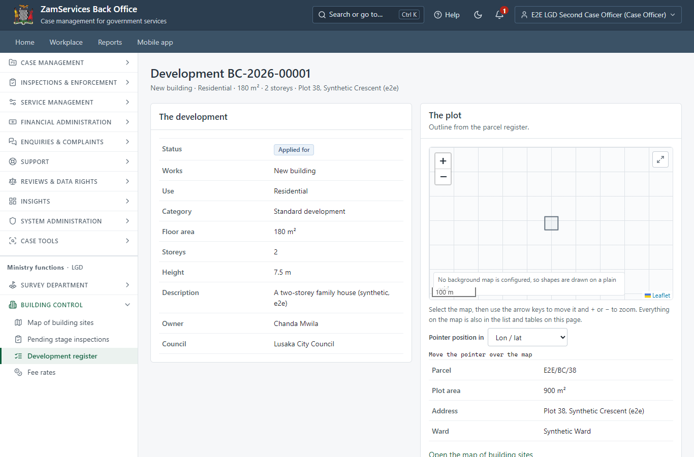Image resolution: width=694 pixels, height=457 pixels.
Task: Expand the Survey Department section chevron
Action: [128, 285]
